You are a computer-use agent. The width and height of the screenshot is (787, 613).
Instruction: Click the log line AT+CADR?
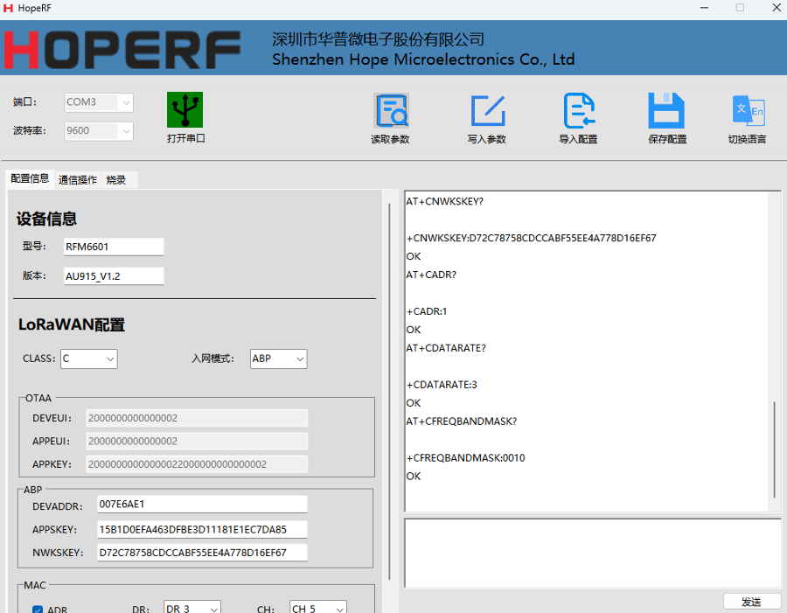pos(431,275)
